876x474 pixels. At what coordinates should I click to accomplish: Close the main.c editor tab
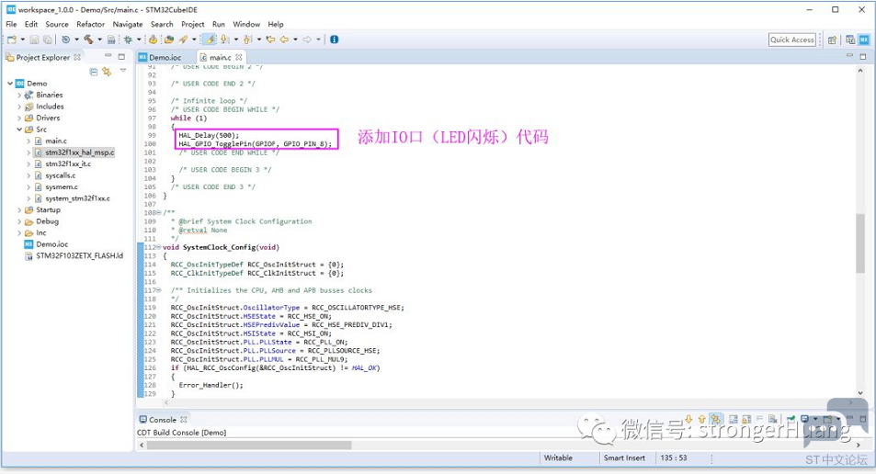(x=239, y=57)
